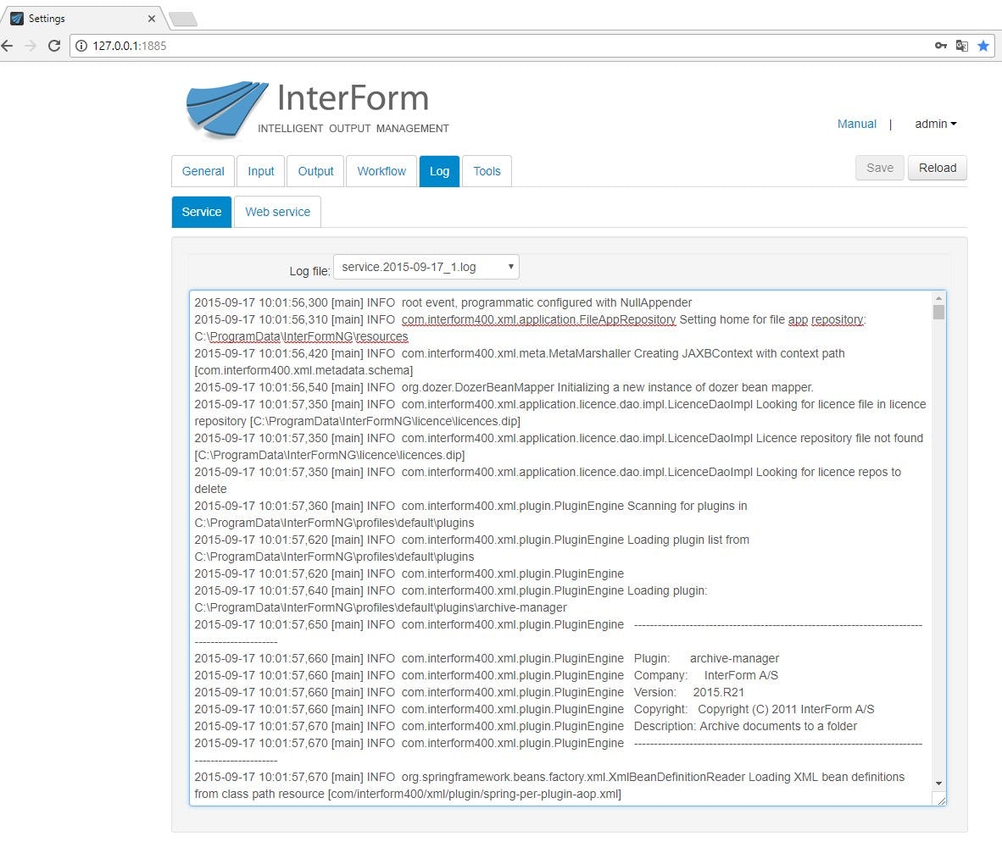Open the Manual link

pos(856,124)
